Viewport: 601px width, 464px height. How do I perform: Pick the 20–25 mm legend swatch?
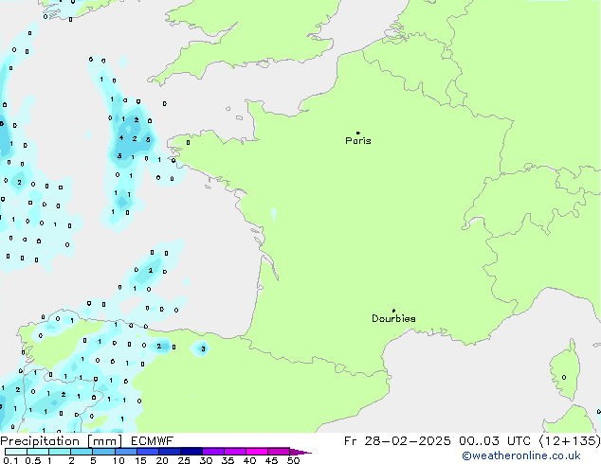point(169,452)
